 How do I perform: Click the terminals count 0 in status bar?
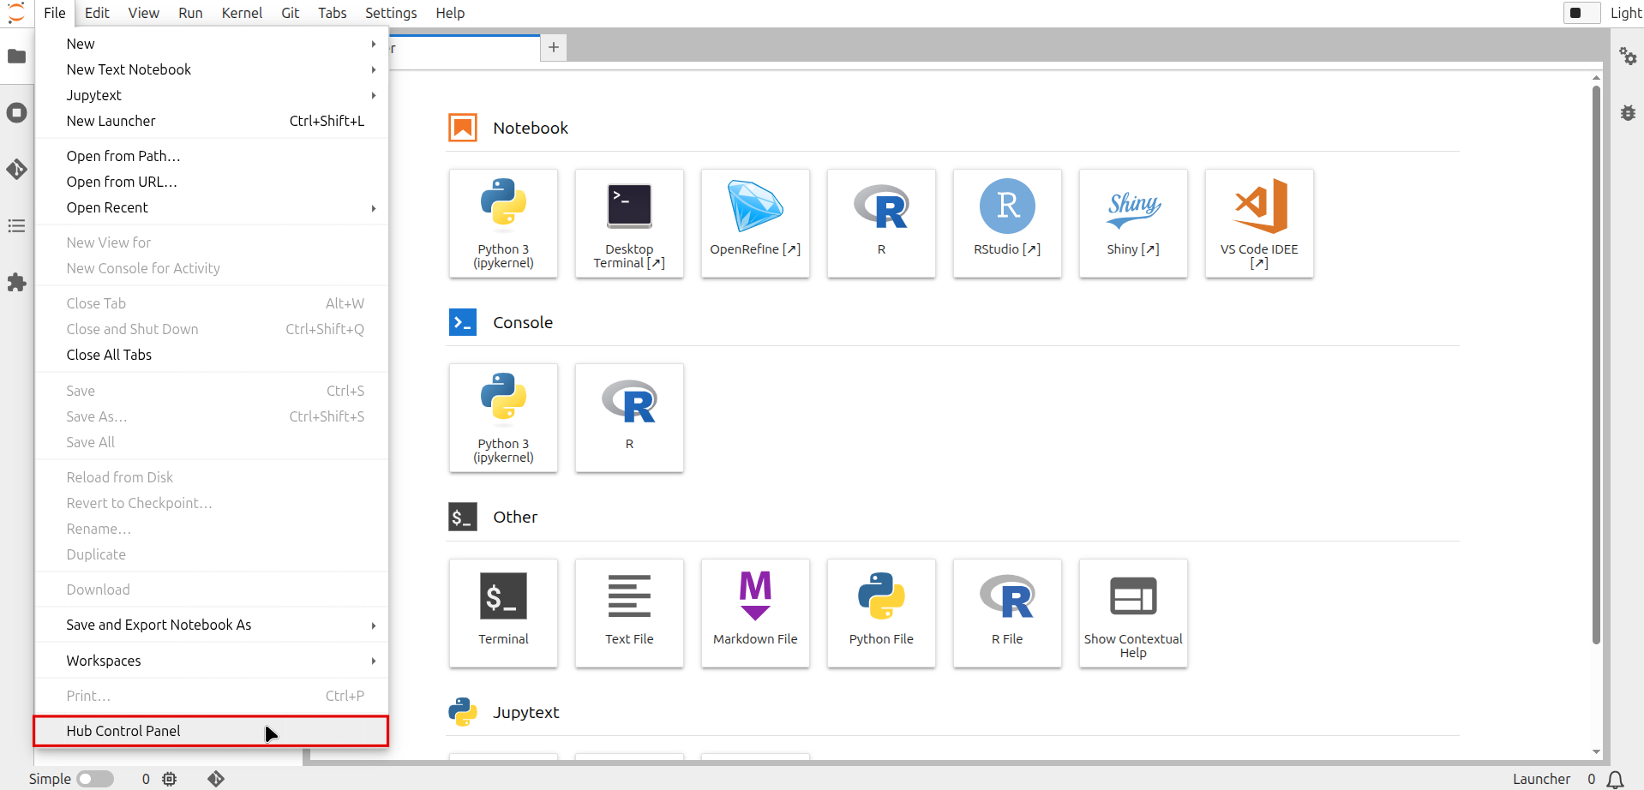[x=146, y=779]
